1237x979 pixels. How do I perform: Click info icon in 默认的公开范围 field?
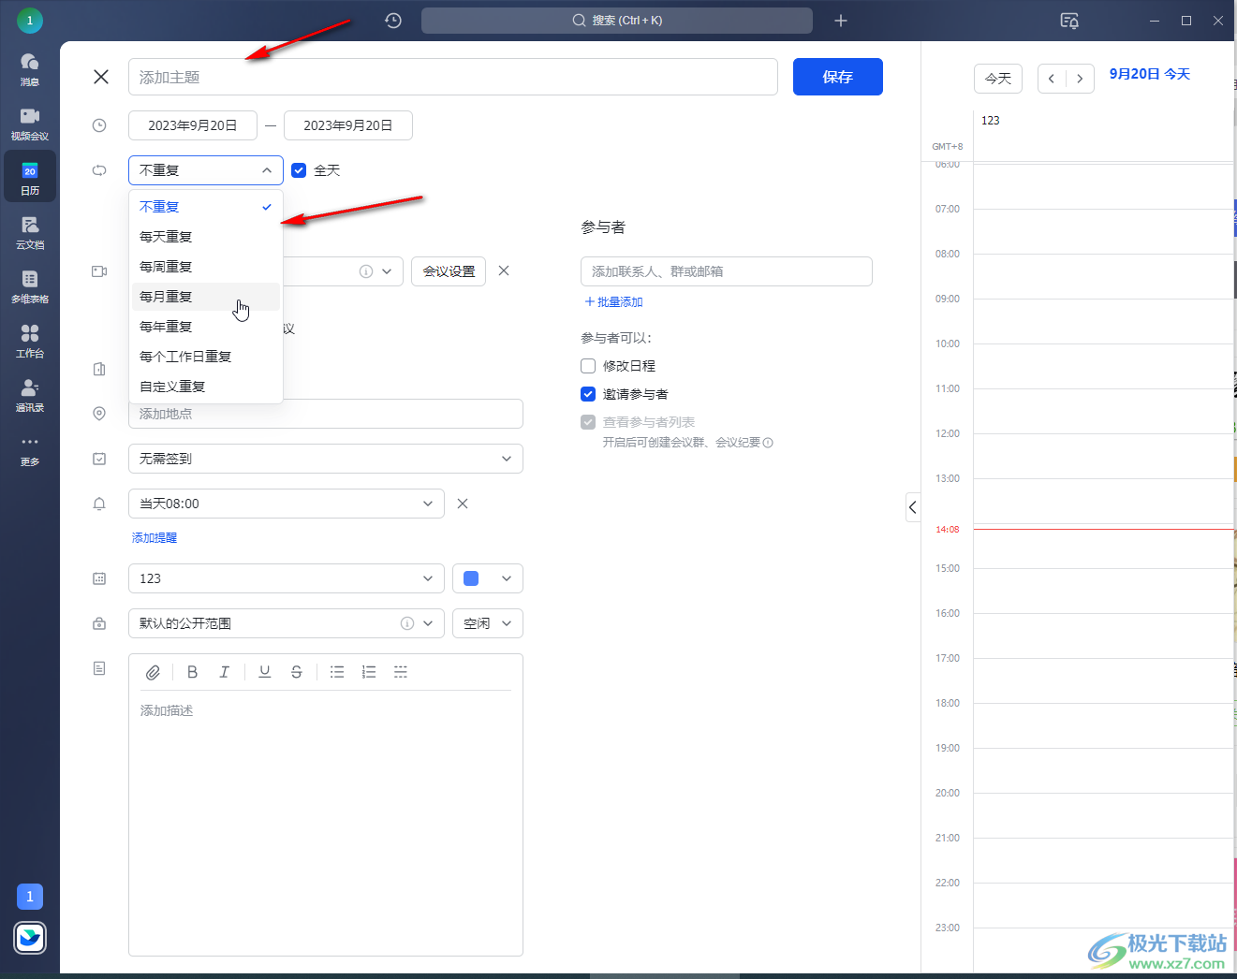coord(407,623)
